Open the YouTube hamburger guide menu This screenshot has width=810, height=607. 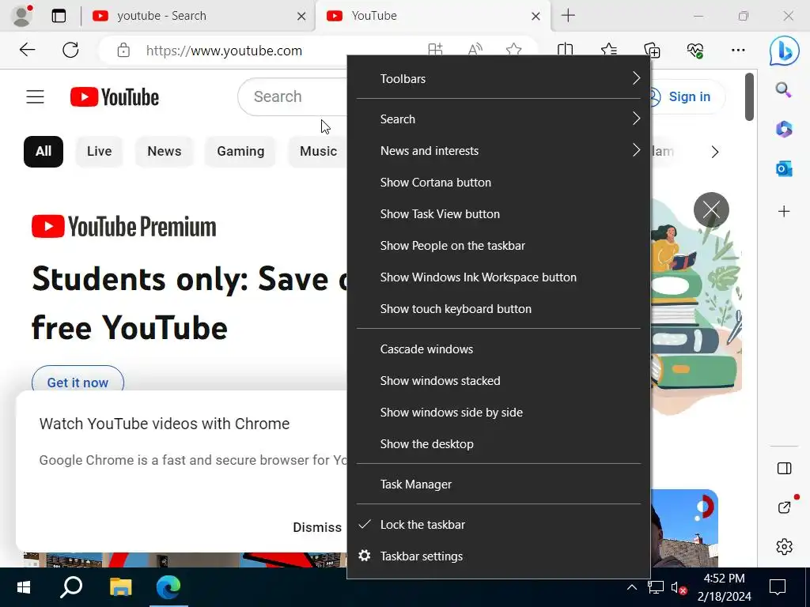[x=35, y=96]
